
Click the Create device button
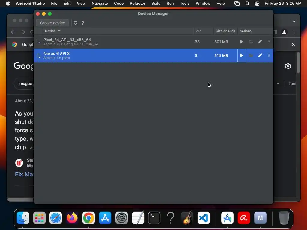52,23
